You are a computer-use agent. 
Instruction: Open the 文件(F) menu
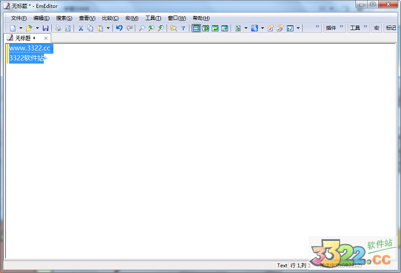19,18
